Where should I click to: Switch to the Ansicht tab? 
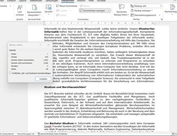[x=81, y=1]
